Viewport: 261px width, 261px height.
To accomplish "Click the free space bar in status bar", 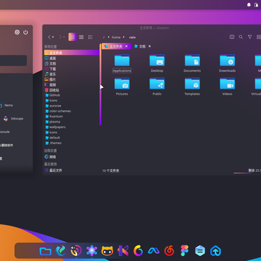I will click(x=247, y=173).
